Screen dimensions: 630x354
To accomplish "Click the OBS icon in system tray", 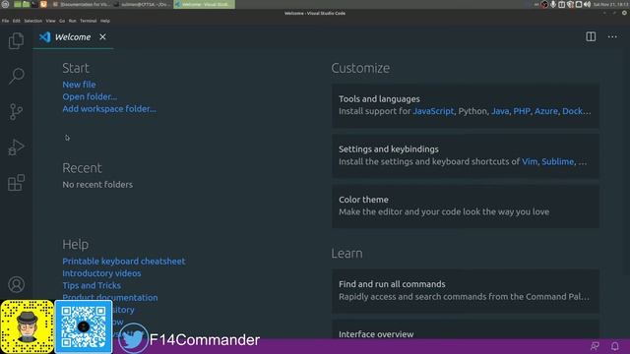I will [x=544, y=4].
